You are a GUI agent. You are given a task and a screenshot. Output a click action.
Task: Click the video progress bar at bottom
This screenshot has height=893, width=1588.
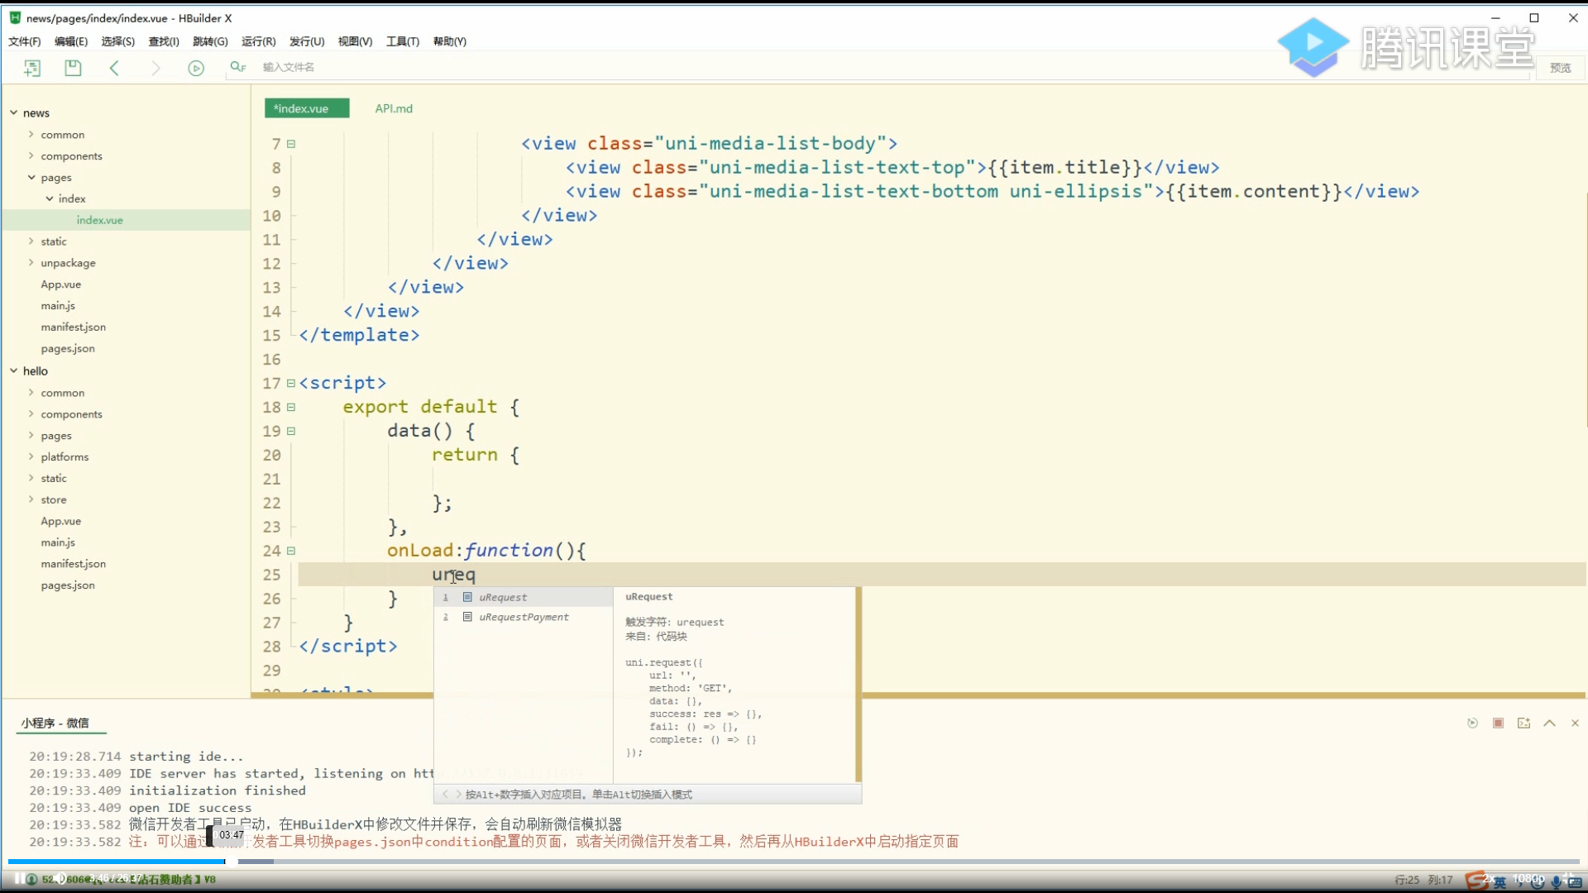pyautogui.click(x=794, y=862)
